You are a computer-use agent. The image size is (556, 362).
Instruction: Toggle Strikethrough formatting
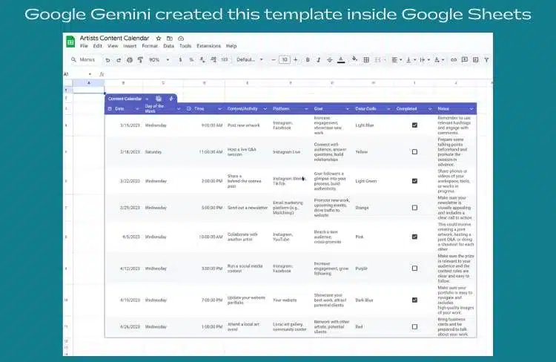tap(329, 60)
